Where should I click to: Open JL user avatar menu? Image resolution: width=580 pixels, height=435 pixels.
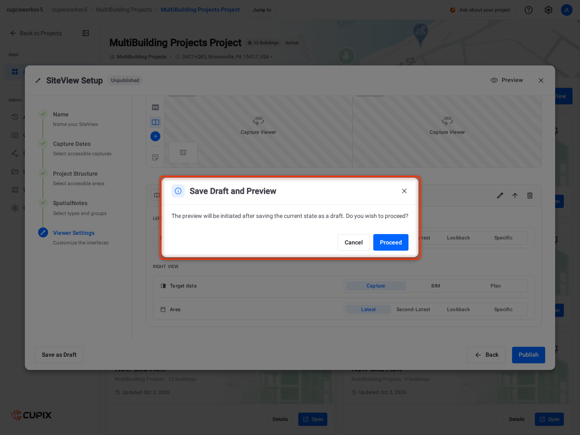click(x=567, y=10)
